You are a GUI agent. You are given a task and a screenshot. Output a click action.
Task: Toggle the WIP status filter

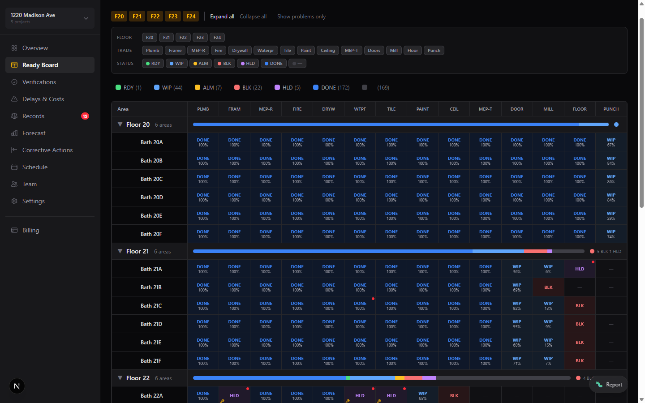click(176, 64)
